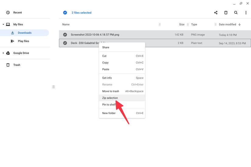
Task: Open Recent files in sidebar
Action: [17, 12]
